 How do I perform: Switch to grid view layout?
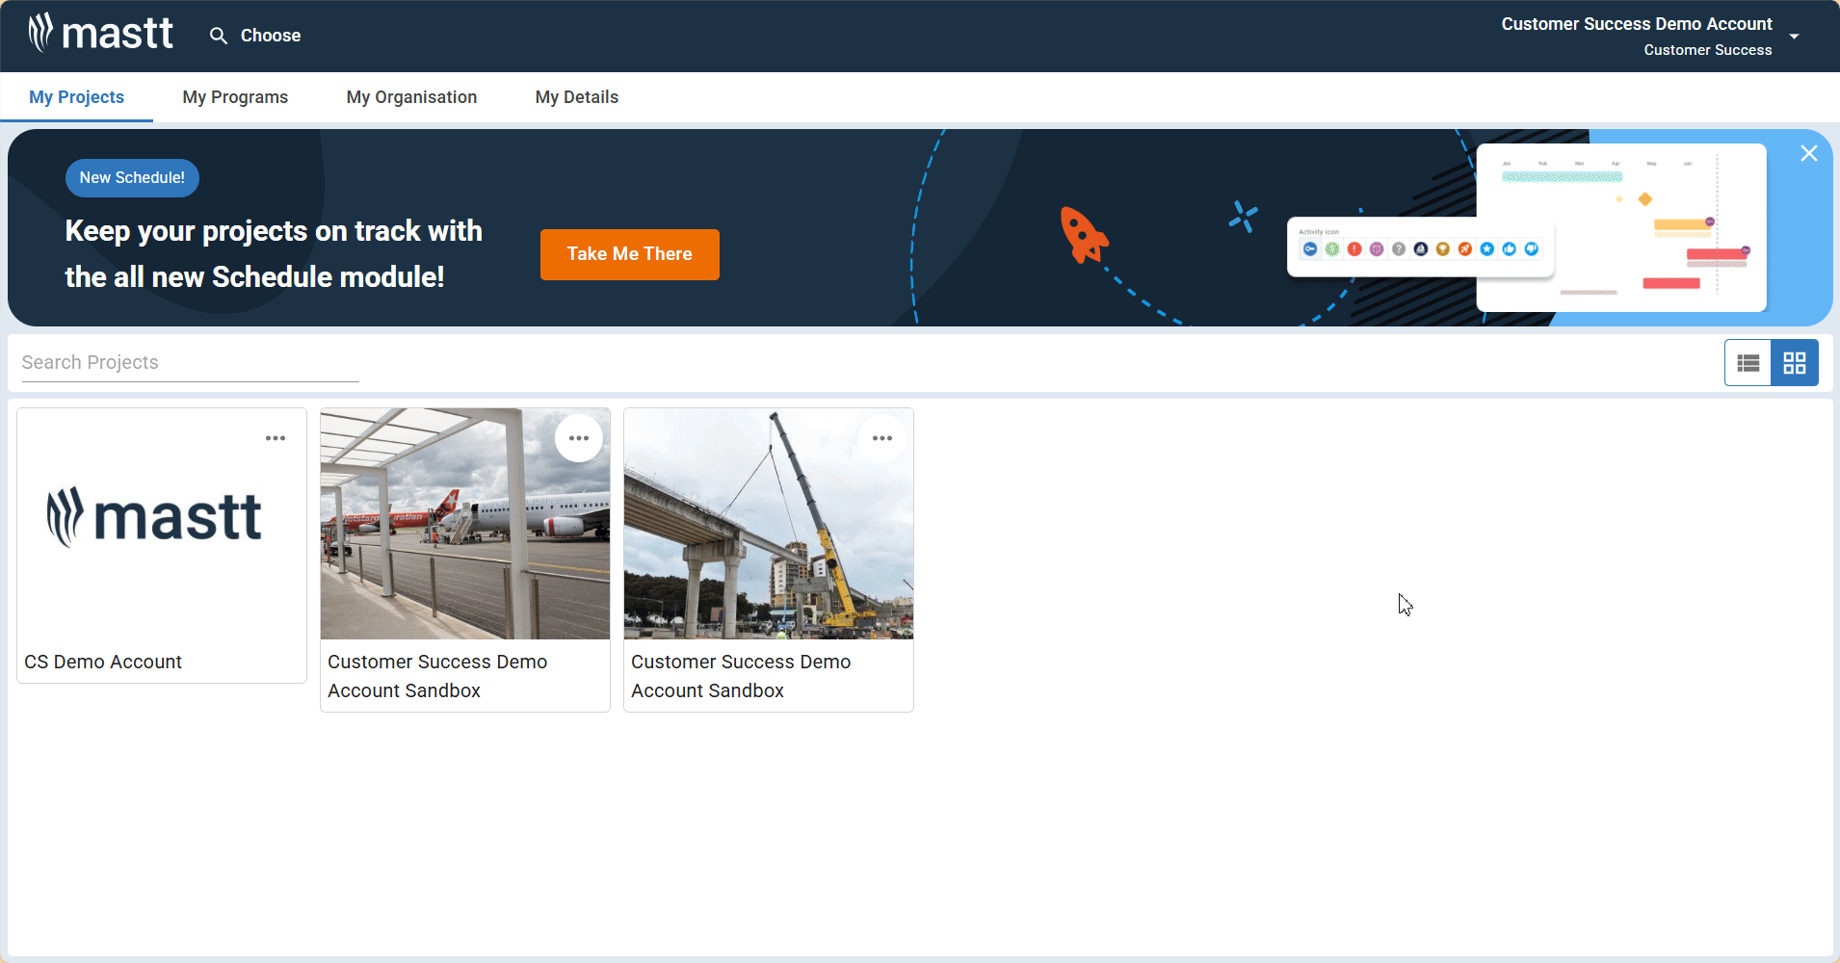pyautogui.click(x=1794, y=363)
